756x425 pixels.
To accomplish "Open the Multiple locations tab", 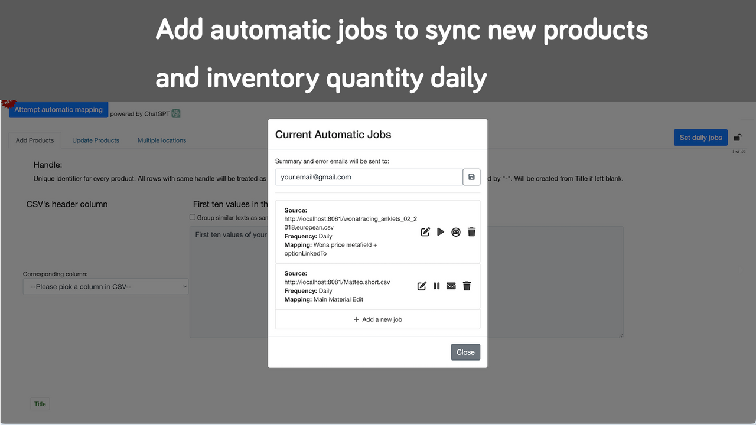I will [x=161, y=140].
